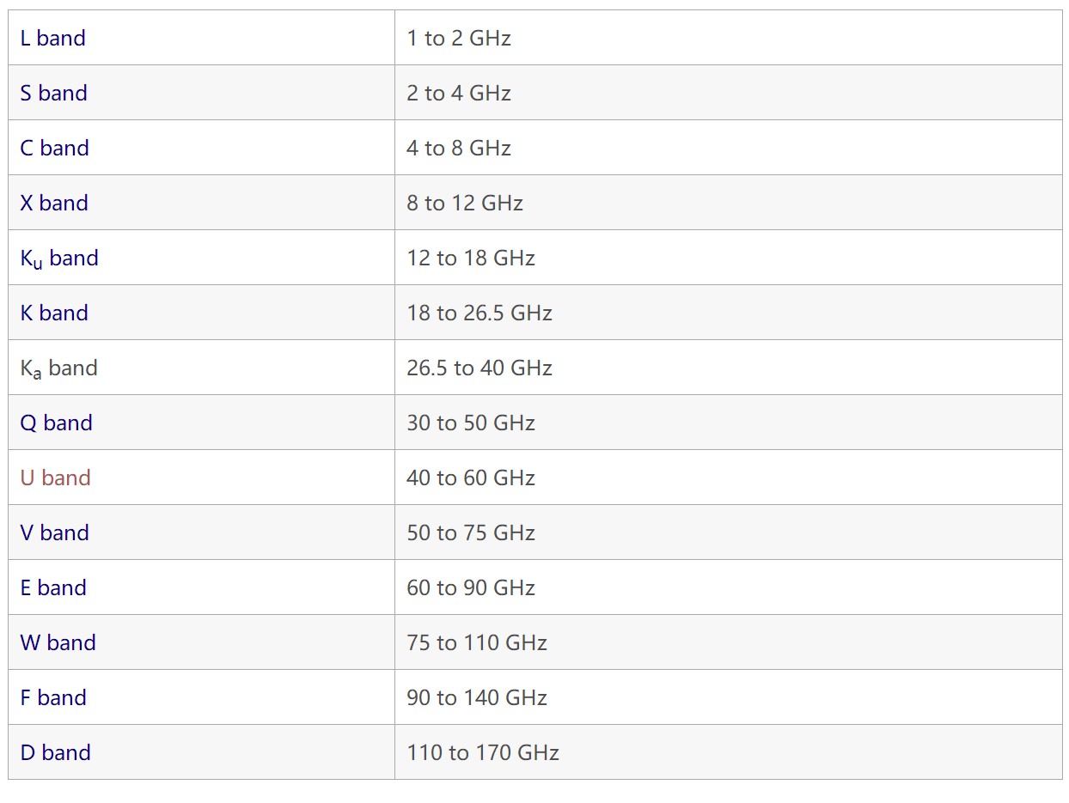
Task: Open the D band link
Action: [x=55, y=752]
